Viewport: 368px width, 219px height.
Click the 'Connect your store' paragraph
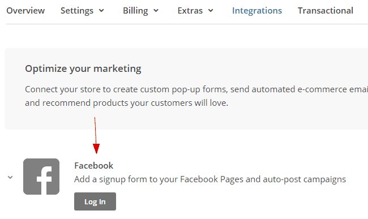pos(196,96)
